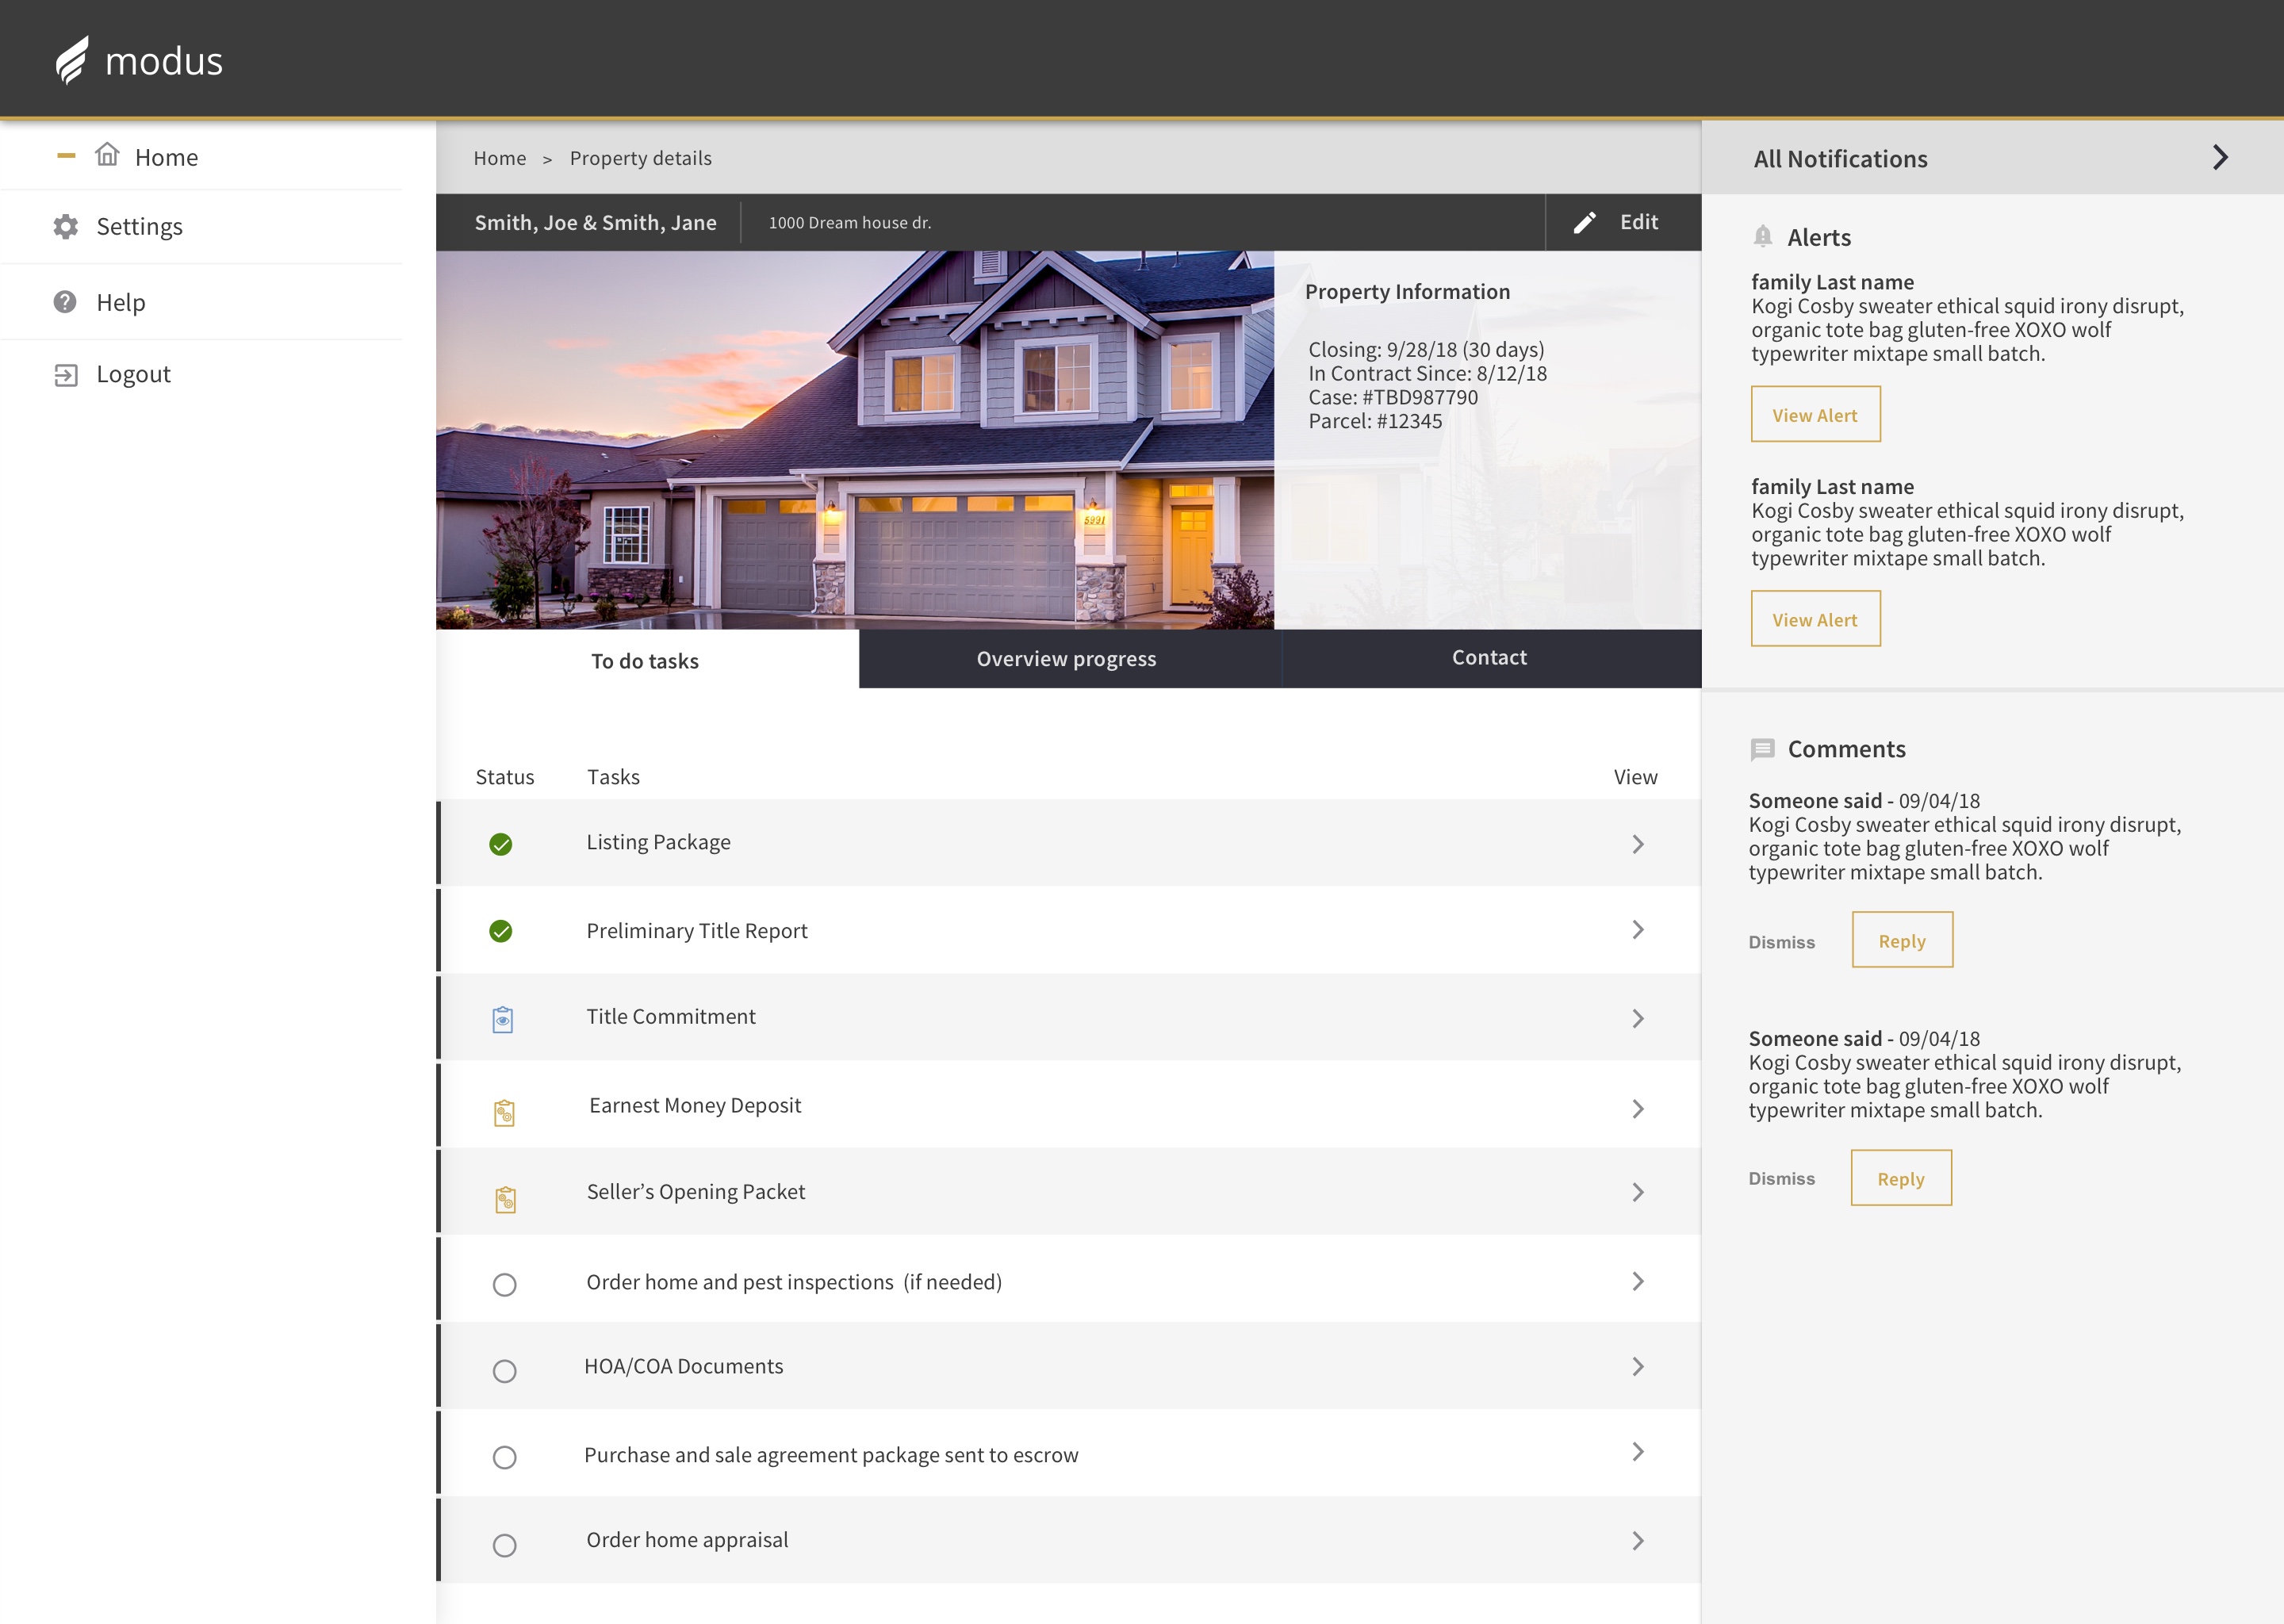The image size is (2284, 1624).
Task: Collapse All Notifications panel with chevron
Action: click(x=2220, y=157)
